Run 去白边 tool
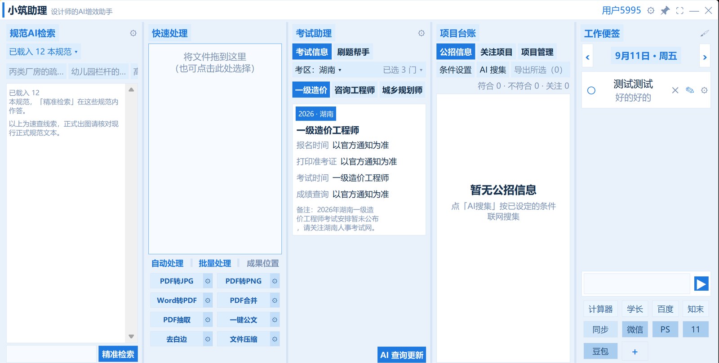 (177, 339)
